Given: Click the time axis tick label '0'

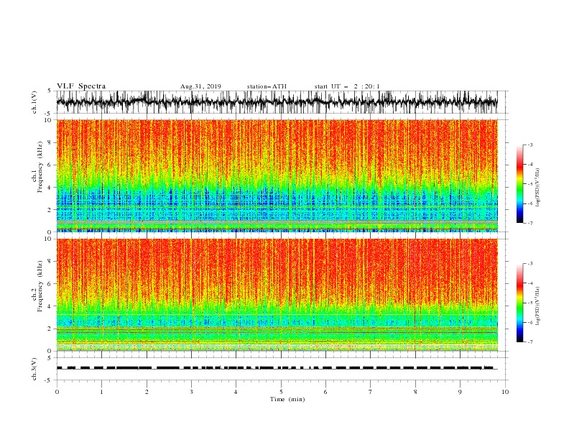Looking at the screenshot, I should [x=57, y=392].
